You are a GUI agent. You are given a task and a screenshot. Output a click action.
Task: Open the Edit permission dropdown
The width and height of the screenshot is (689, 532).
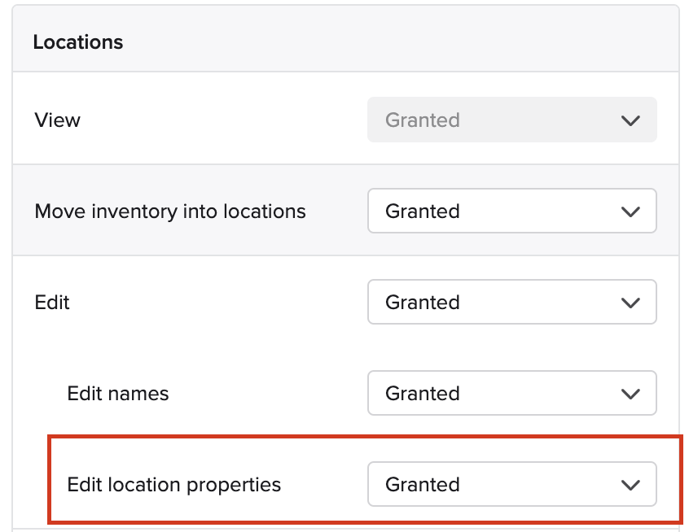click(x=512, y=302)
